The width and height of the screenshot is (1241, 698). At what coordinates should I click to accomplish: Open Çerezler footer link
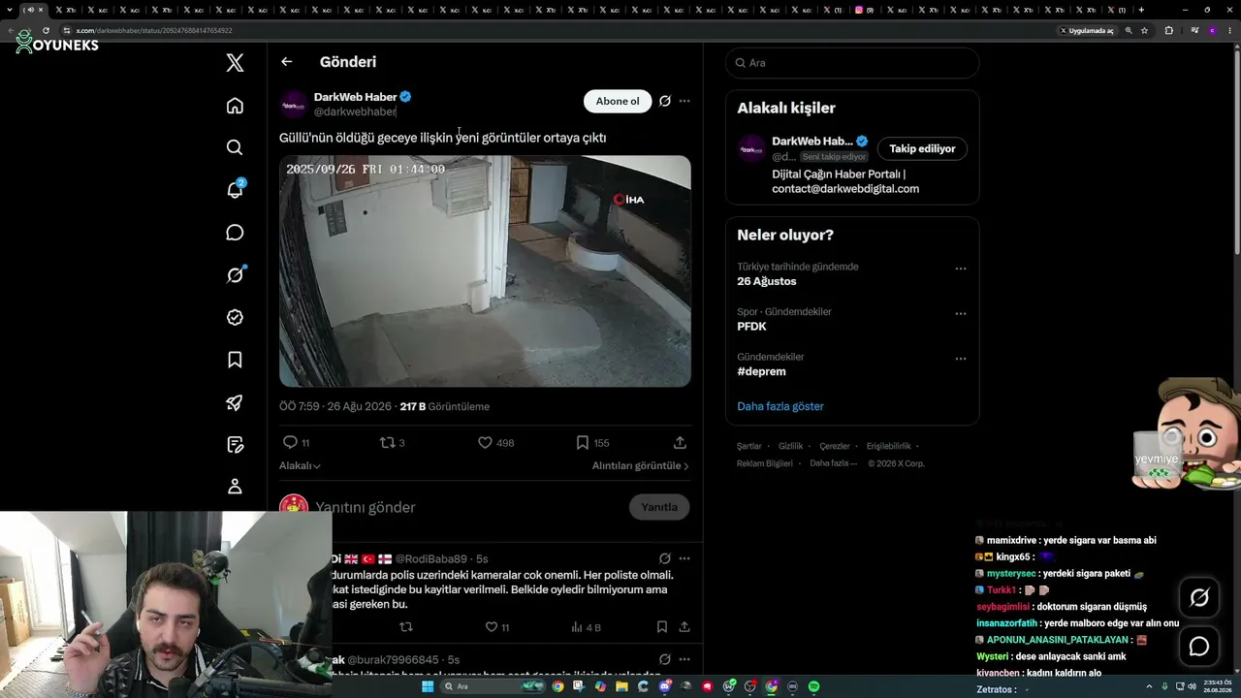[835, 446]
